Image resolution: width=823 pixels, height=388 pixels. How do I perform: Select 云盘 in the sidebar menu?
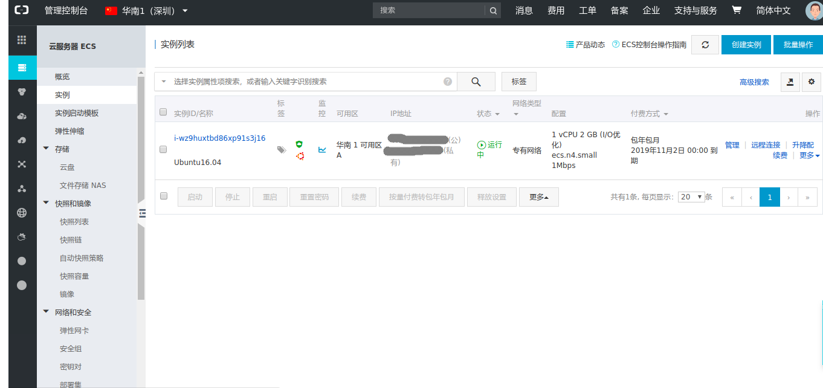point(67,167)
